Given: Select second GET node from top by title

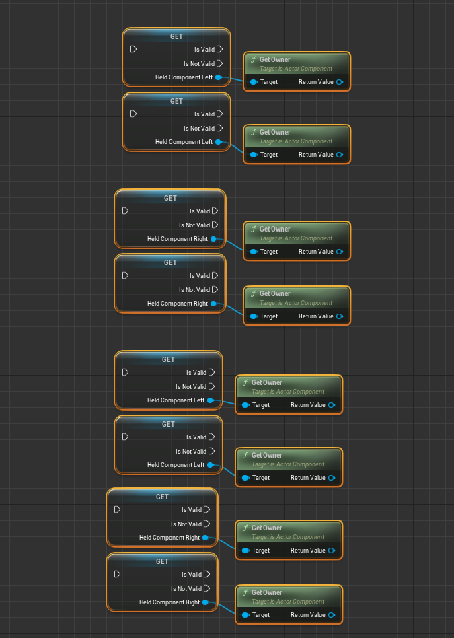Looking at the screenshot, I should 176,102.
